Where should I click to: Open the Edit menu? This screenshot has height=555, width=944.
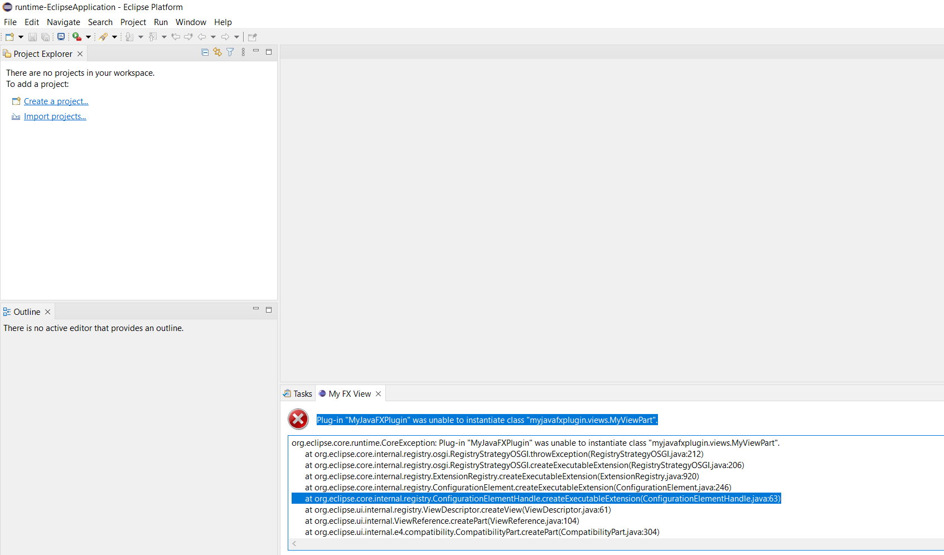click(32, 22)
